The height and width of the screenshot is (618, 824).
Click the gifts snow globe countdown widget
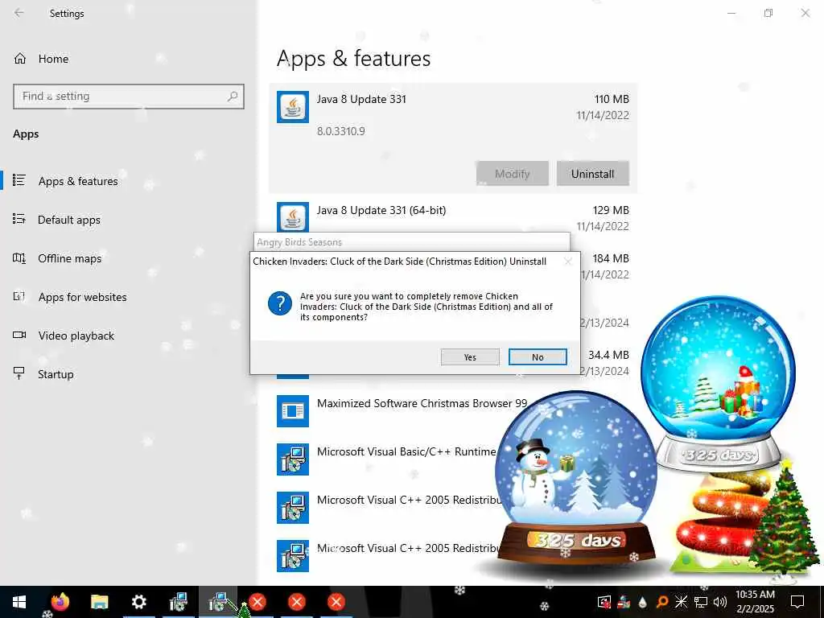tap(719, 383)
